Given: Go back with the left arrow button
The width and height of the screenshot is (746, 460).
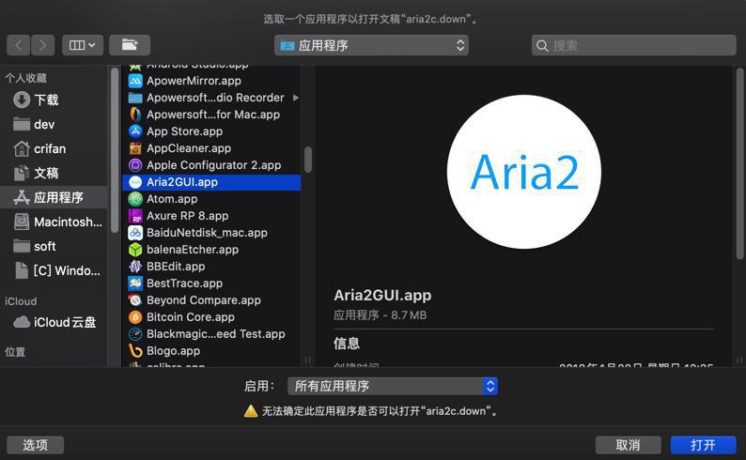Looking at the screenshot, I should [19, 45].
